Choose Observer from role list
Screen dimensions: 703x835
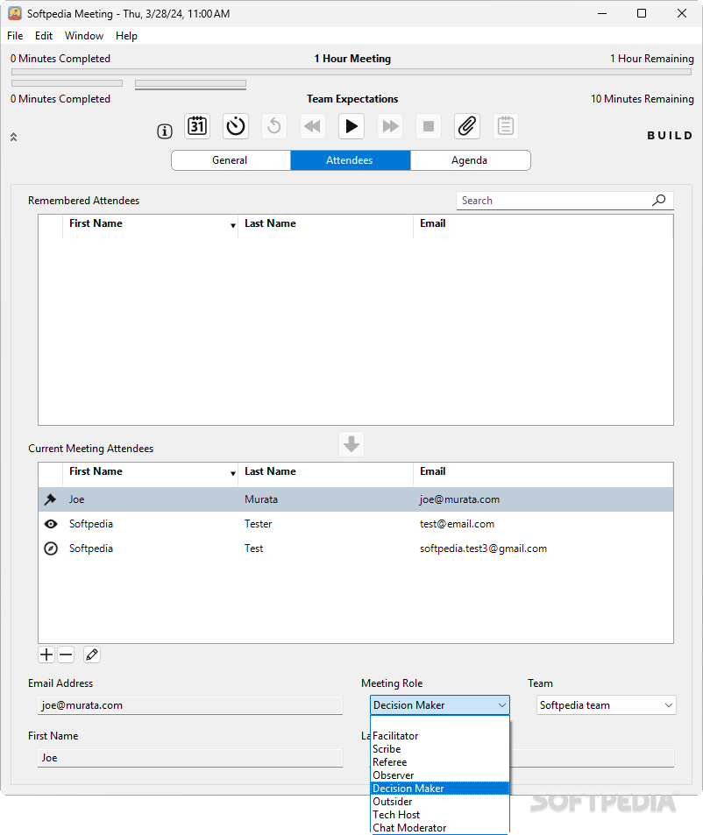click(x=440, y=775)
